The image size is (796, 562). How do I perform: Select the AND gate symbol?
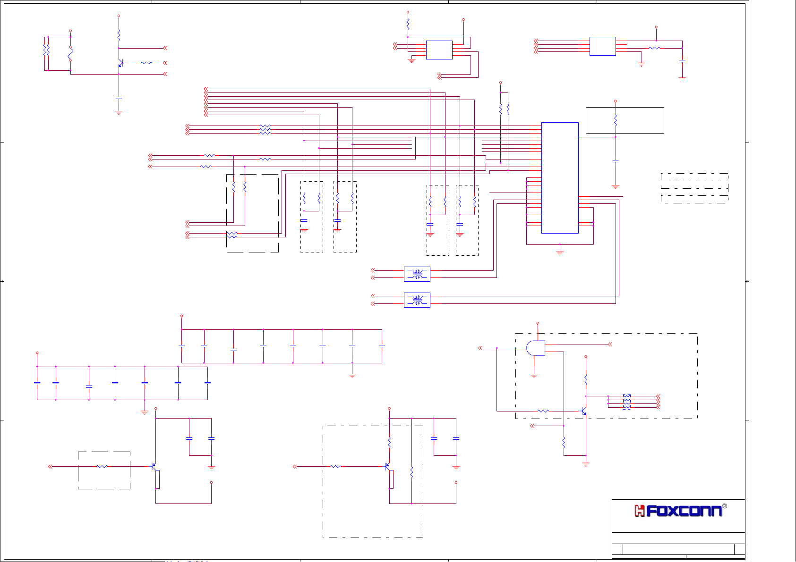pos(536,348)
